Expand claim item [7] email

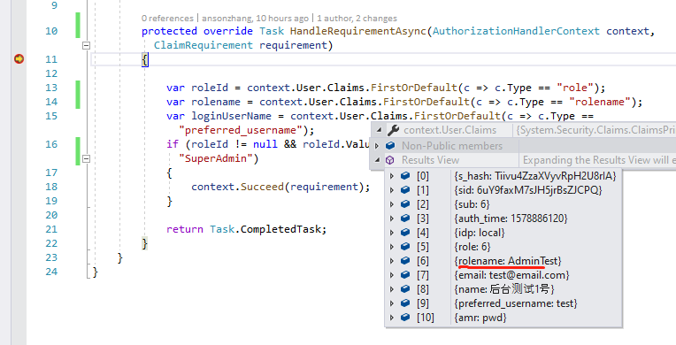point(391,275)
